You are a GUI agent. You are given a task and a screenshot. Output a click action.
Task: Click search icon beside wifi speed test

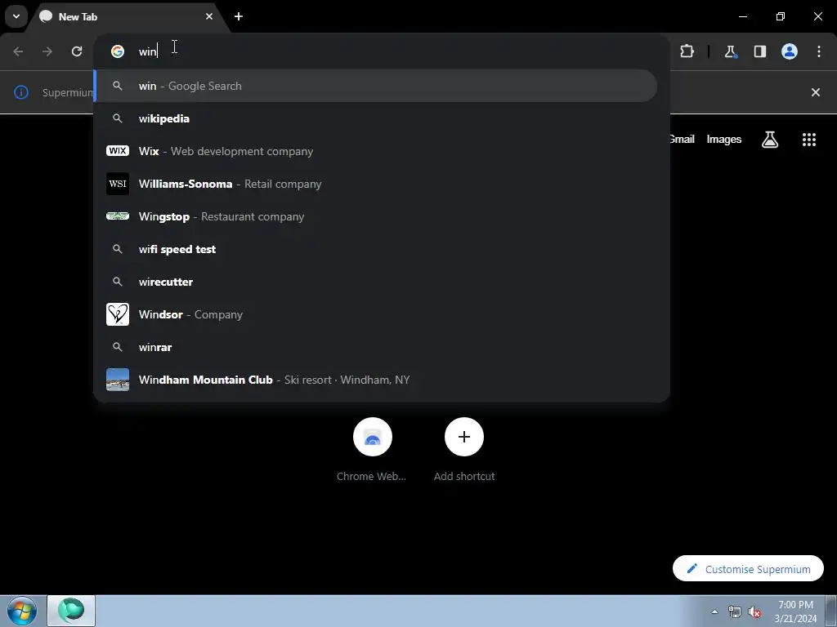tap(118, 249)
